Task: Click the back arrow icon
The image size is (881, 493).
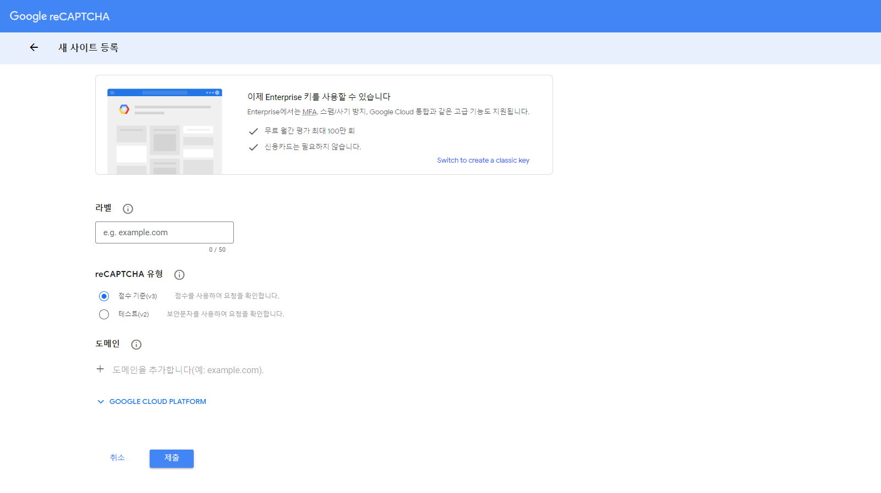Action: pos(34,47)
